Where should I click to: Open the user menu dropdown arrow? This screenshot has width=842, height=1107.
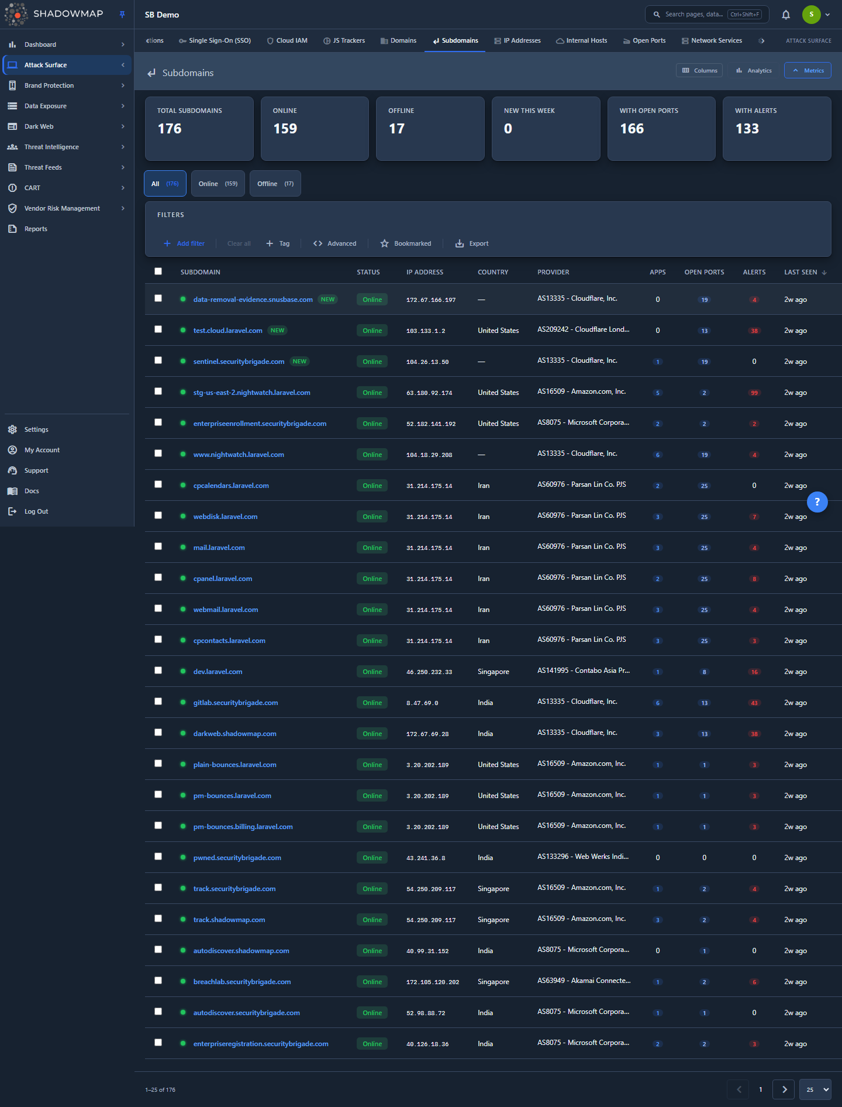[827, 15]
